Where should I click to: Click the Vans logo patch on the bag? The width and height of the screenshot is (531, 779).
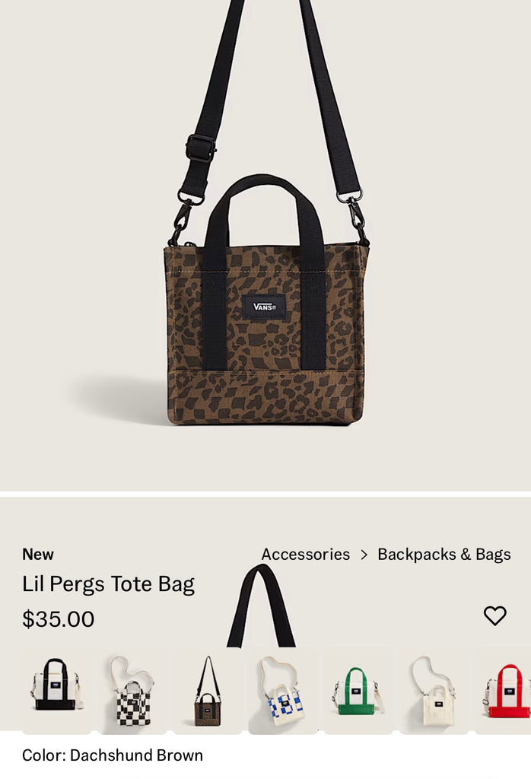point(264,307)
